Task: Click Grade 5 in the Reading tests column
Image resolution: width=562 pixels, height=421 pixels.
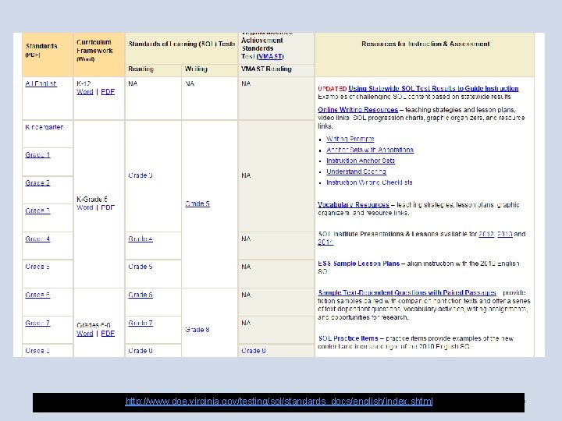Action: coord(140,267)
